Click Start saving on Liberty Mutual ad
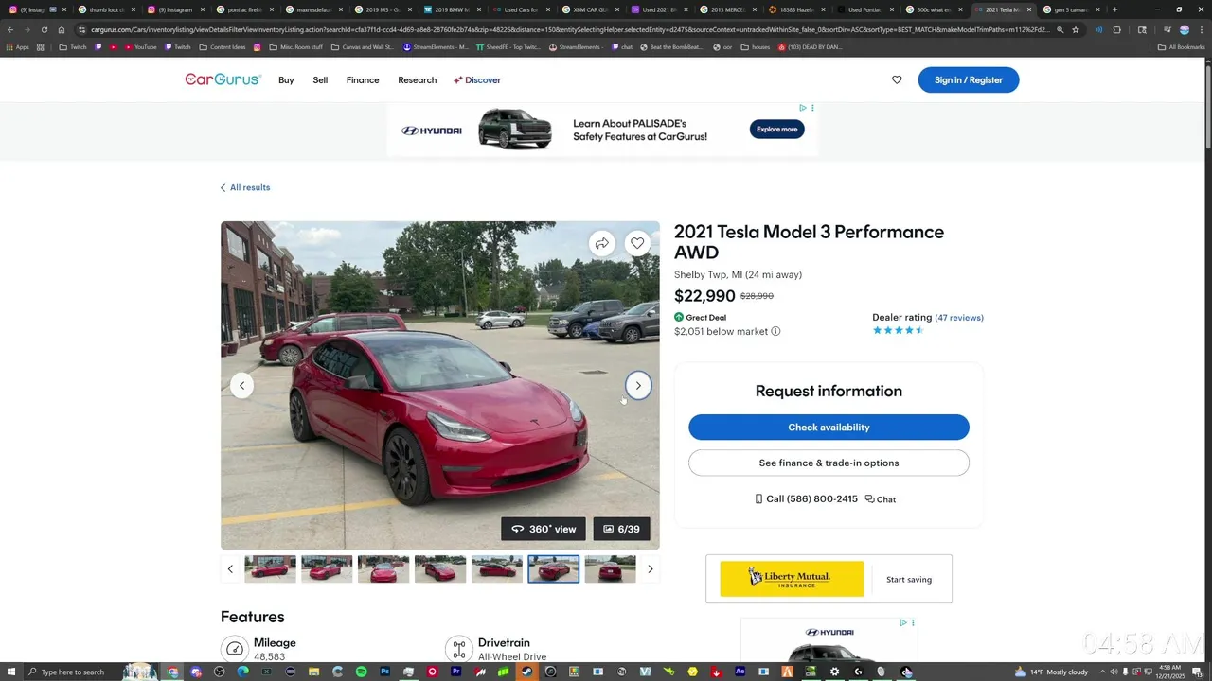 909,579
